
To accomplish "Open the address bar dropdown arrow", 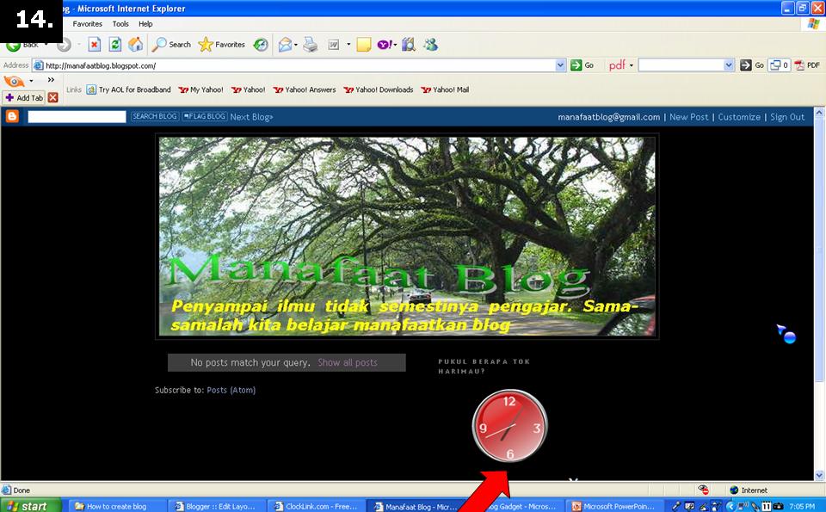I will pos(560,65).
